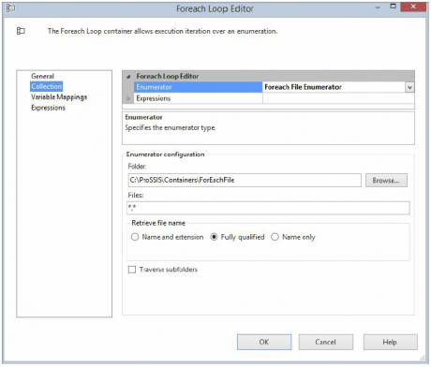This screenshot has width=431, height=367.
Task: Click the empty Expressions value cell
Action: (x=338, y=98)
